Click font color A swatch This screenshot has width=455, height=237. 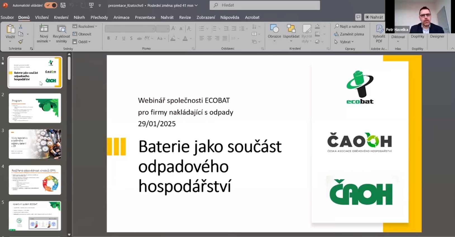[x=185, y=38]
